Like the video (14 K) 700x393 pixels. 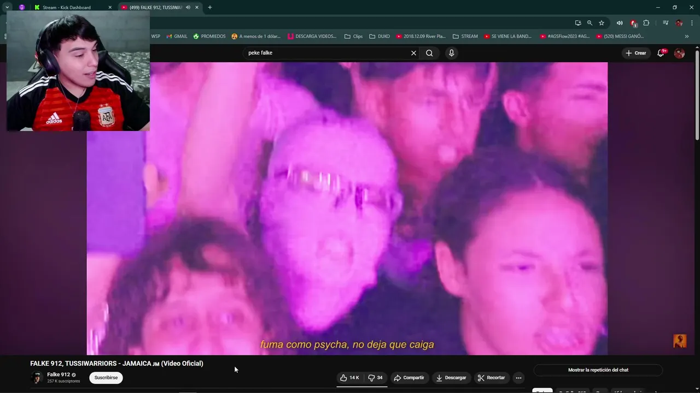coord(349,378)
